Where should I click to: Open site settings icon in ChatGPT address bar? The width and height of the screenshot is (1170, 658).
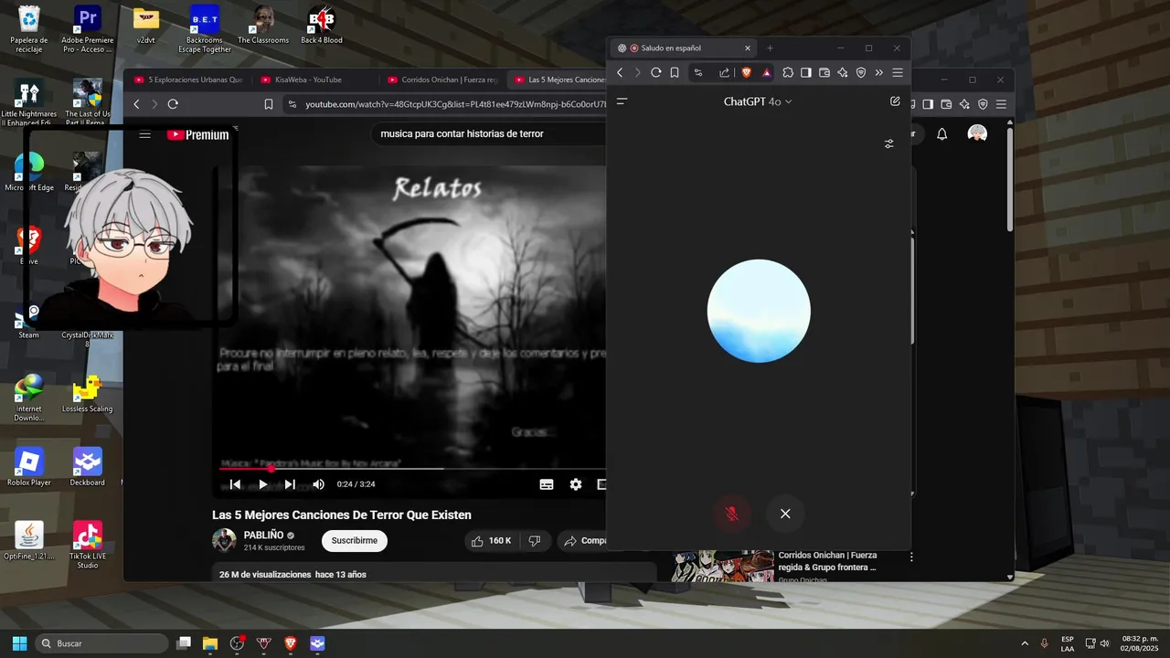coord(698,73)
